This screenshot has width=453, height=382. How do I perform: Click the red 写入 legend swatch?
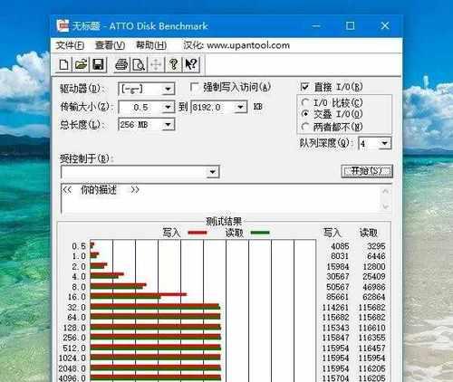pos(198,233)
